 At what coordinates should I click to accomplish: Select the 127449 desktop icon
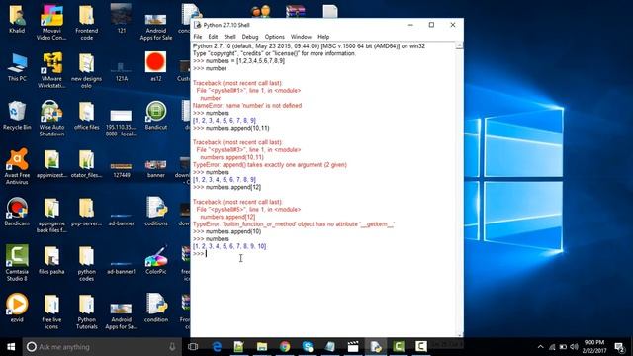pyautogui.click(x=121, y=169)
